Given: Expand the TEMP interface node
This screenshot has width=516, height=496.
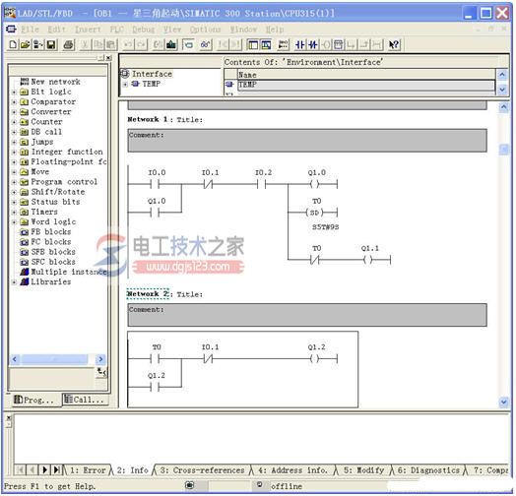Looking at the screenshot, I should click(x=125, y=85).
